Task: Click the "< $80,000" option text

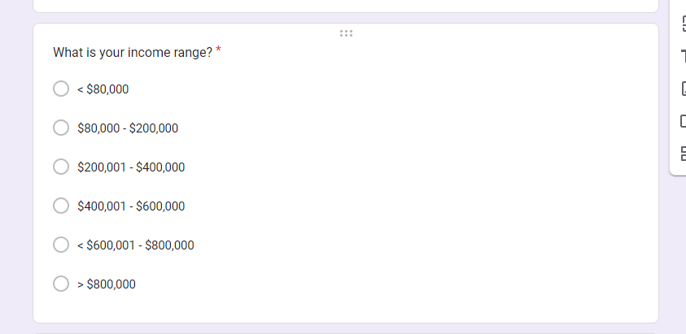Action: click(103, 89)
